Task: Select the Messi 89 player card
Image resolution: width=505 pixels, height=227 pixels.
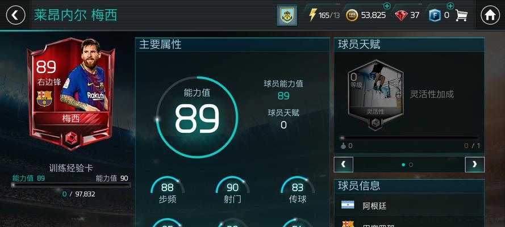Action: (71, 94)
